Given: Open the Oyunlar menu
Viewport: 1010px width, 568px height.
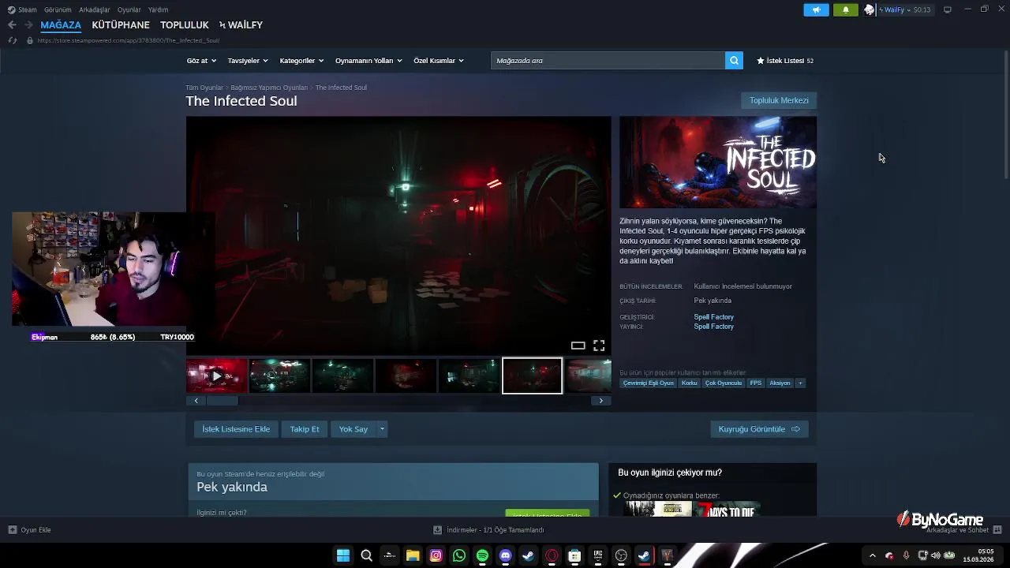Looking at the screenshot, I should [x=129, y=9].
